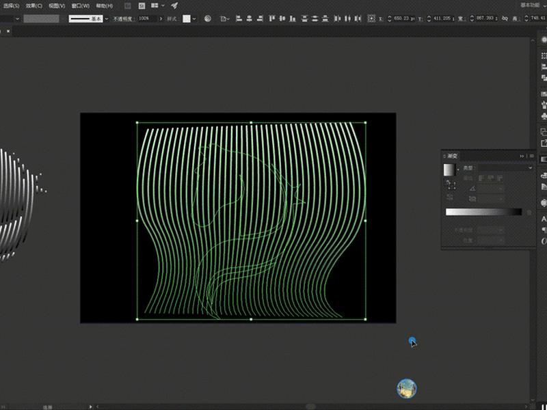Click horizontal align center icon
The image size is (547, 410).
[249, 18]
